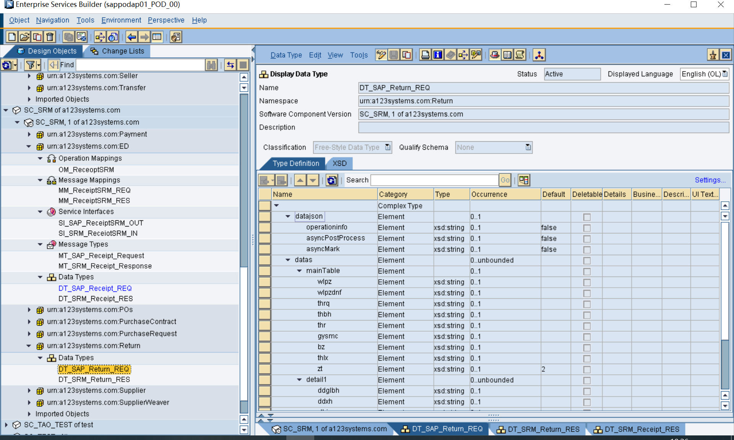Screen dimensions: 734x440
Task: Toggle Deletable checkbox for asyncPostProcess row
Action: tap(587, 239)
